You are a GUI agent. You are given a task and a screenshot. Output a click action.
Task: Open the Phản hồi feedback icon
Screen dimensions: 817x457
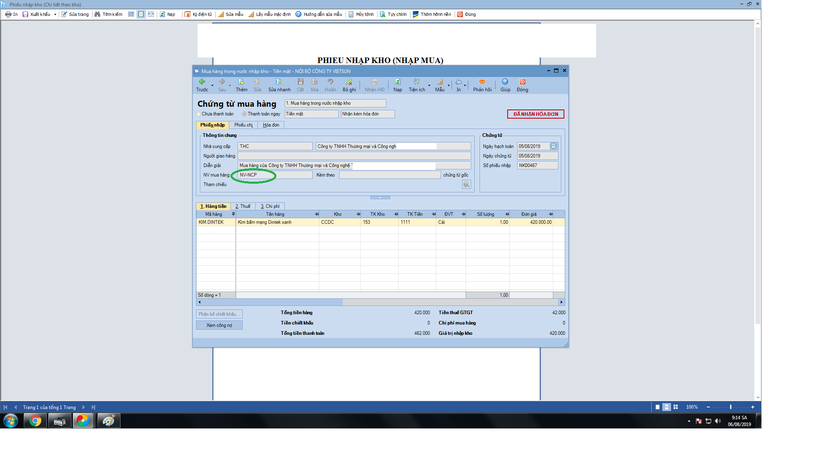point(482,82)
